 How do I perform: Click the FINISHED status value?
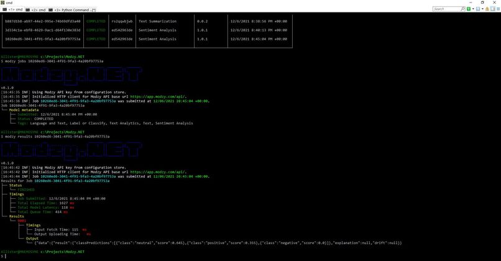click(26, 190)
